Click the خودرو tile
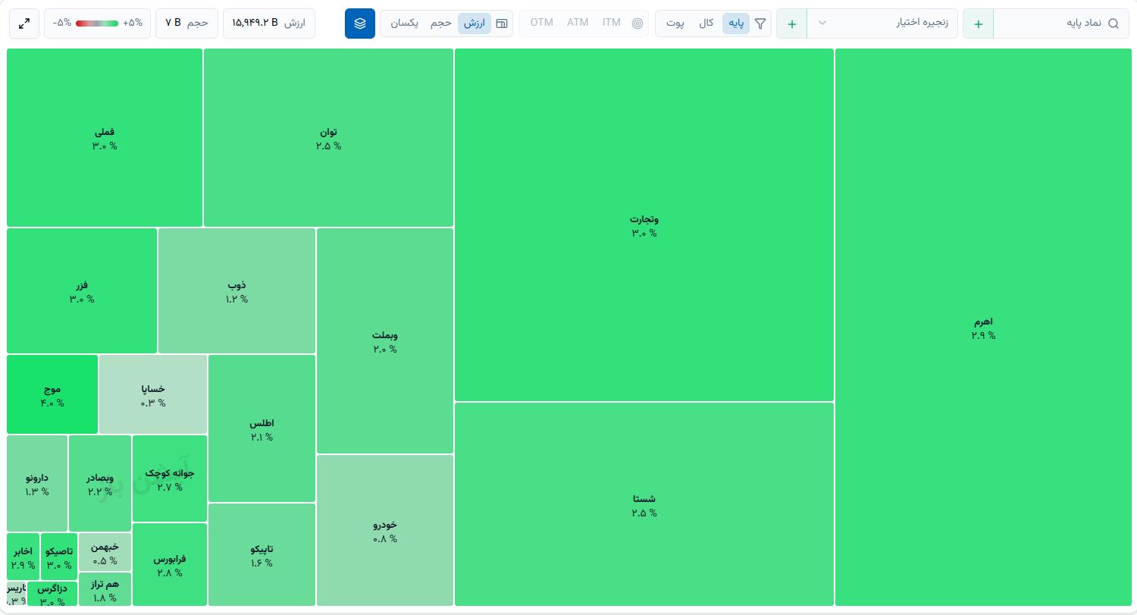Screen dimensions: 1137x615 click(385, 530)
